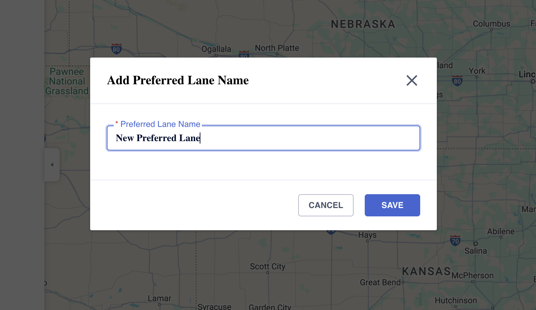Select the Ogallala city label
Viewport: 536px width, 310px height.
tap(216, 49)
